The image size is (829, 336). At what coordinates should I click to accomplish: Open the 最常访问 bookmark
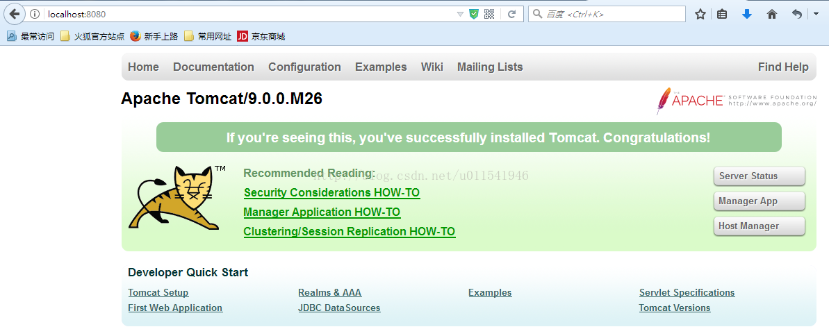[x=30, y=37]
